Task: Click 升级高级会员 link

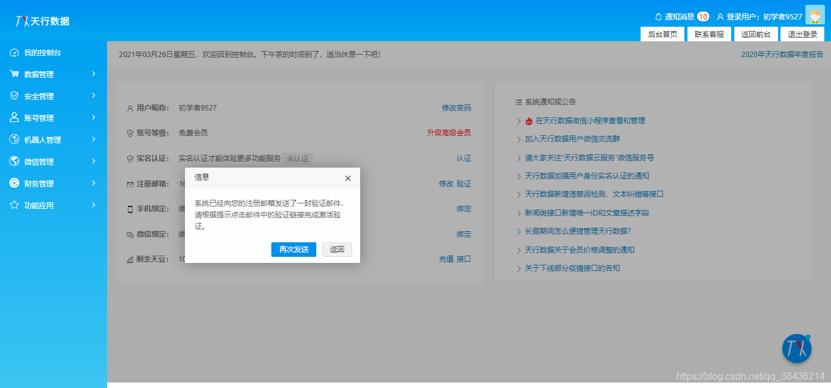Action: click(x=449, y=133)
